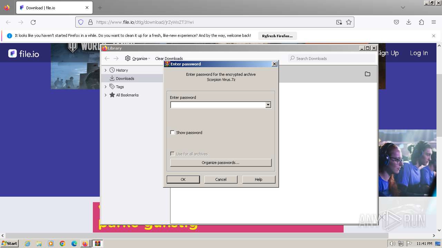Click the Organize passwords button
The width and height of the screenshot is (442, 248).
[221, 163]
